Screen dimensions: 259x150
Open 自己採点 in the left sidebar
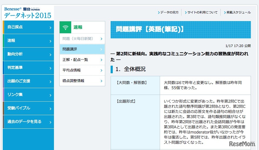(28, 27)
